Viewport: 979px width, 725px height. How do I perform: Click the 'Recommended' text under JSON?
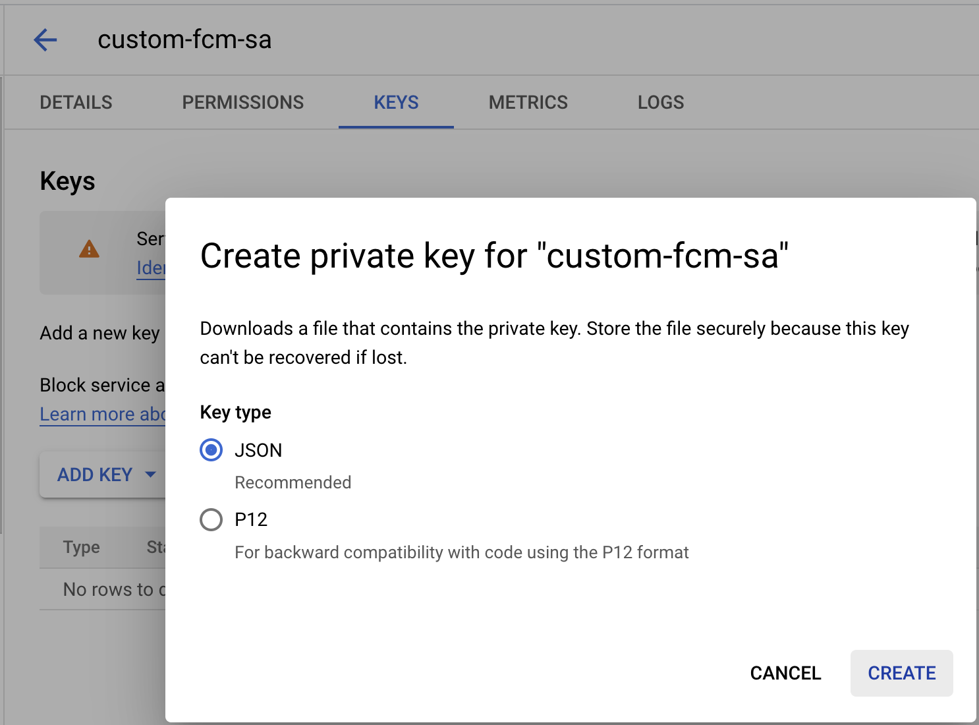[x=293, y=482]
